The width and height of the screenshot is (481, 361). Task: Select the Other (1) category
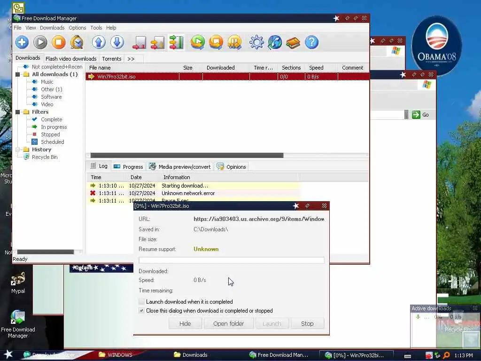pos(52,89)
